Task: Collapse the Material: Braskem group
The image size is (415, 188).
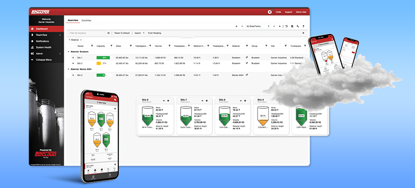Action: (x=69, y=52)
